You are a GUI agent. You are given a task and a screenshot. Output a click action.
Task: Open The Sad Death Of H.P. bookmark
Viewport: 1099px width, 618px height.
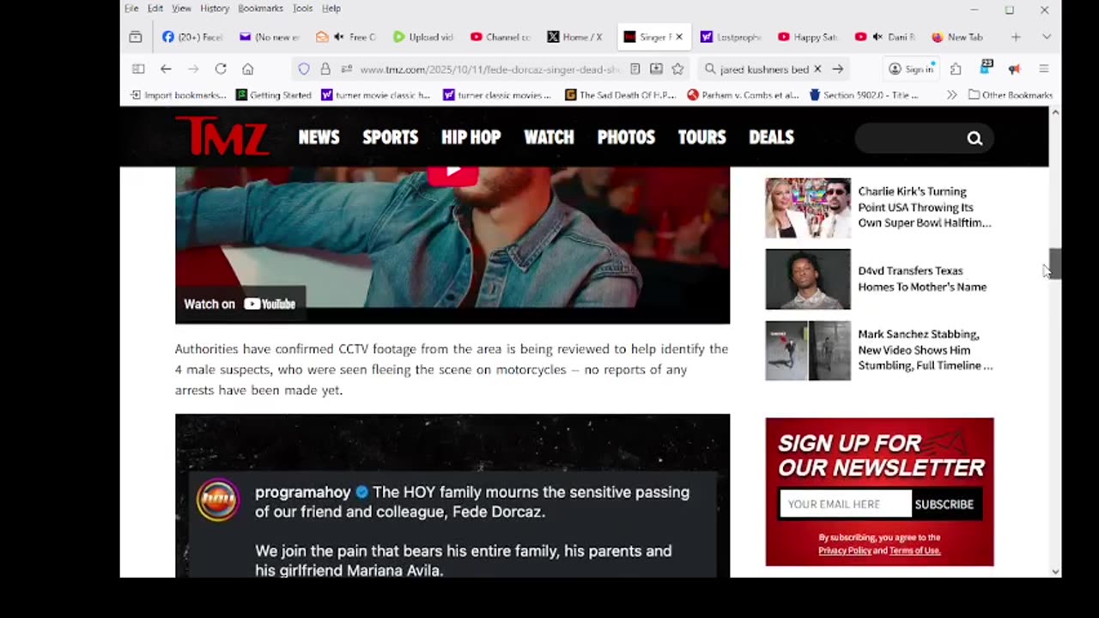621,95
